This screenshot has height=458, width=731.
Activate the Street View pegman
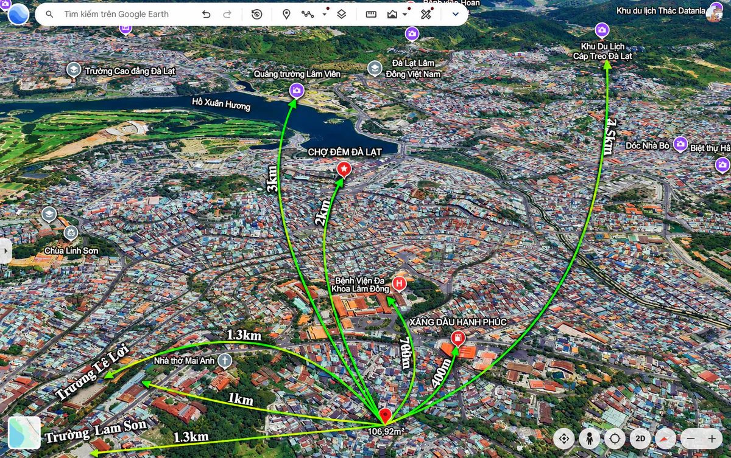point(590,438)
